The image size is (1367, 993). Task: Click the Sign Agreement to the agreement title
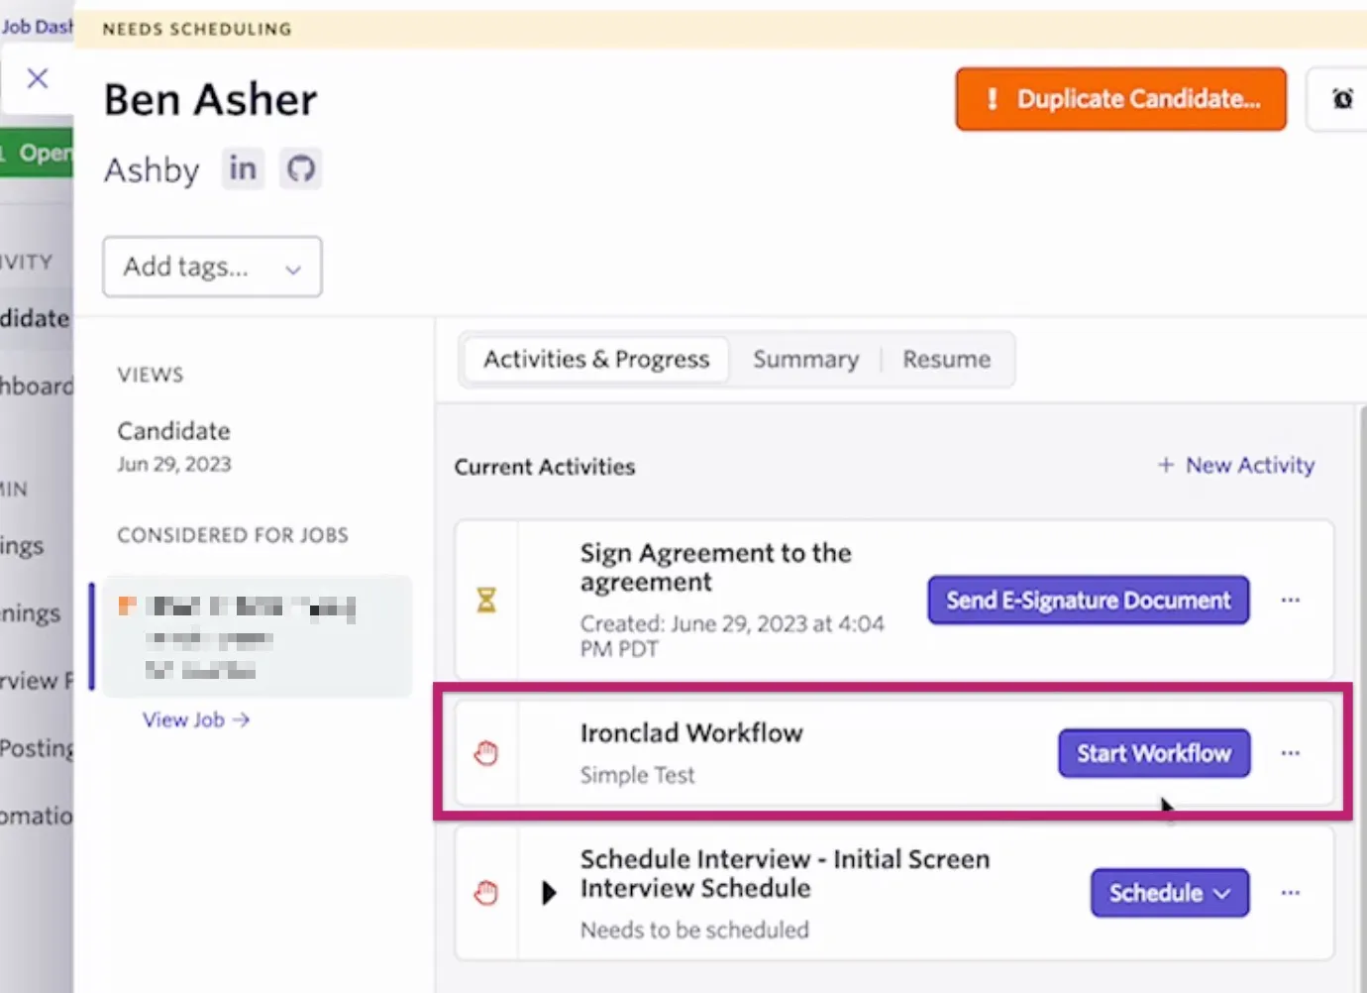click(x=715, y=567)
